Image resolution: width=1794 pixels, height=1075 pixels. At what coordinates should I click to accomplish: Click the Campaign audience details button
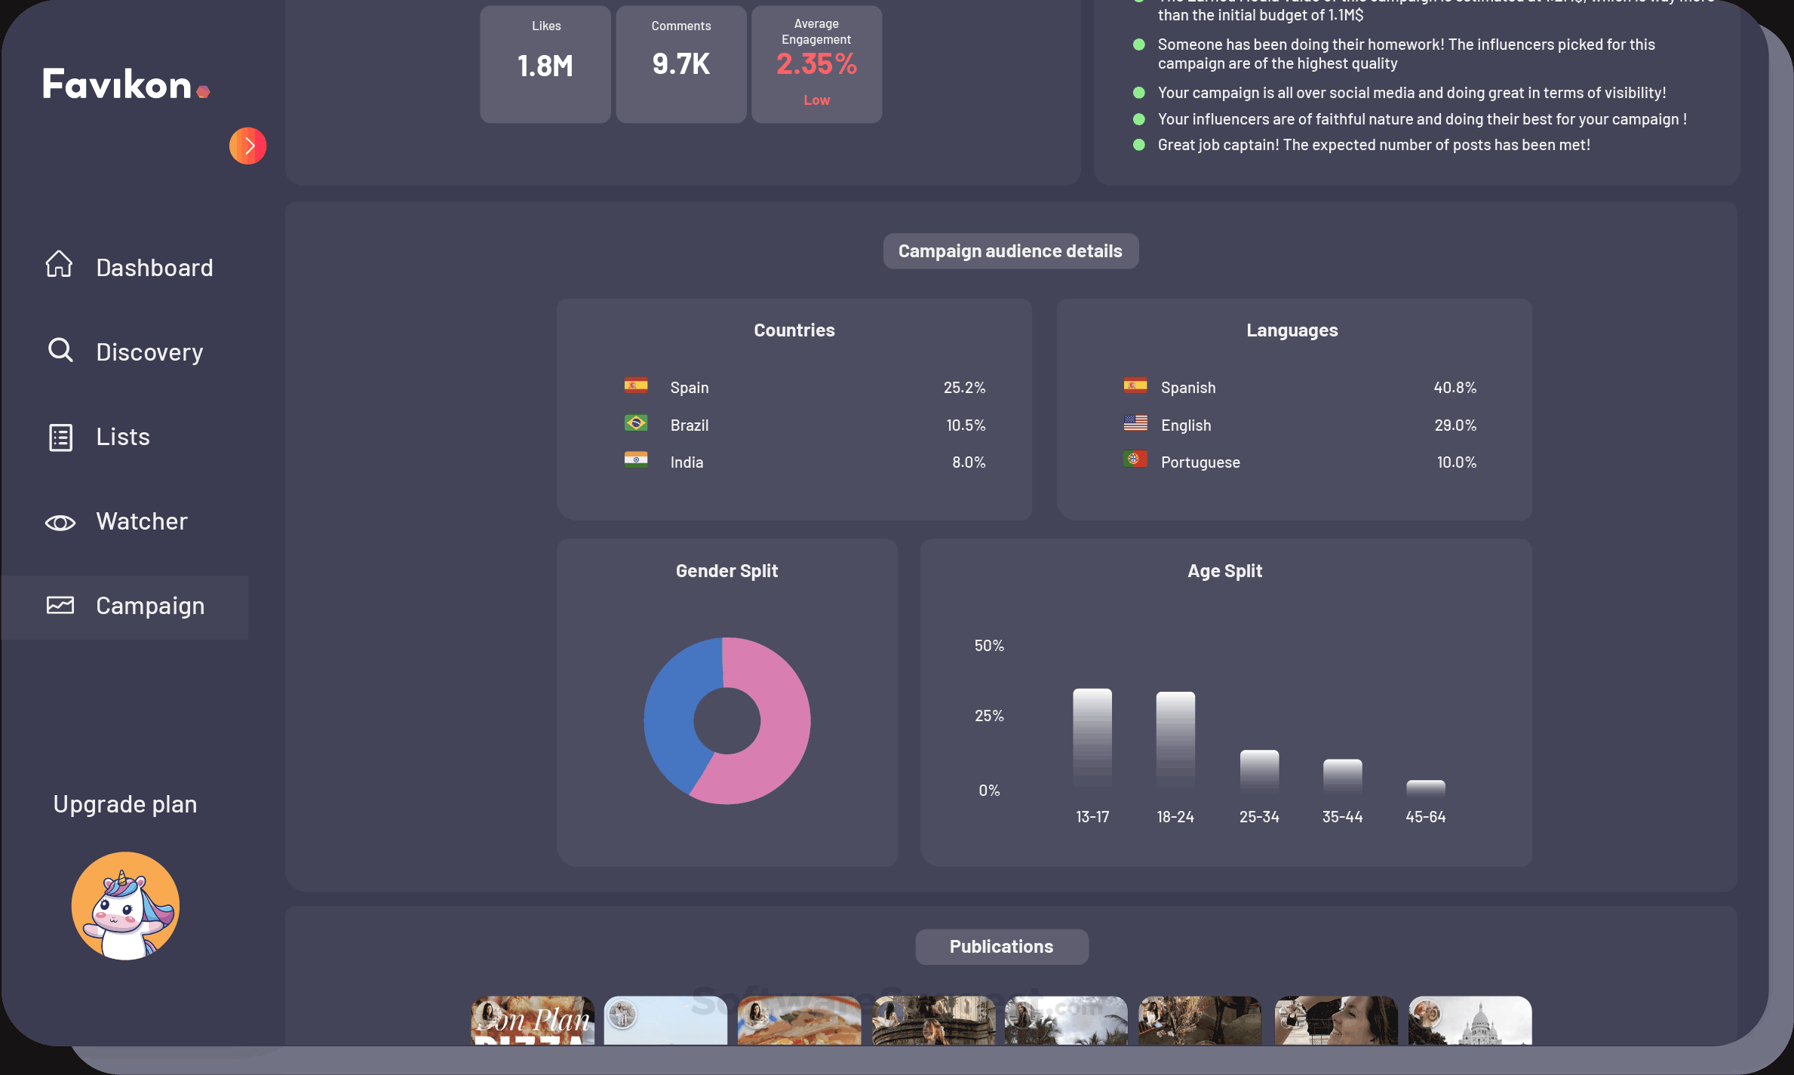click(1011, 250)
